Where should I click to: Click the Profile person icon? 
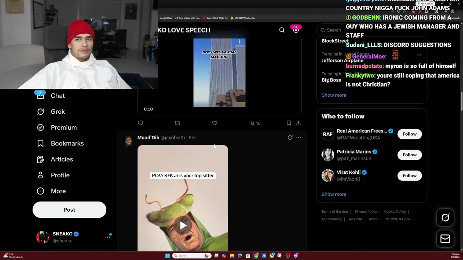pos(41,175)
